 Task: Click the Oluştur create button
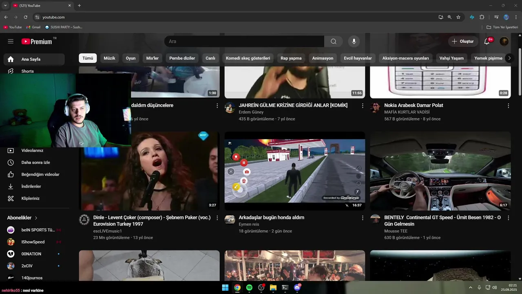(x=463, y=41)
